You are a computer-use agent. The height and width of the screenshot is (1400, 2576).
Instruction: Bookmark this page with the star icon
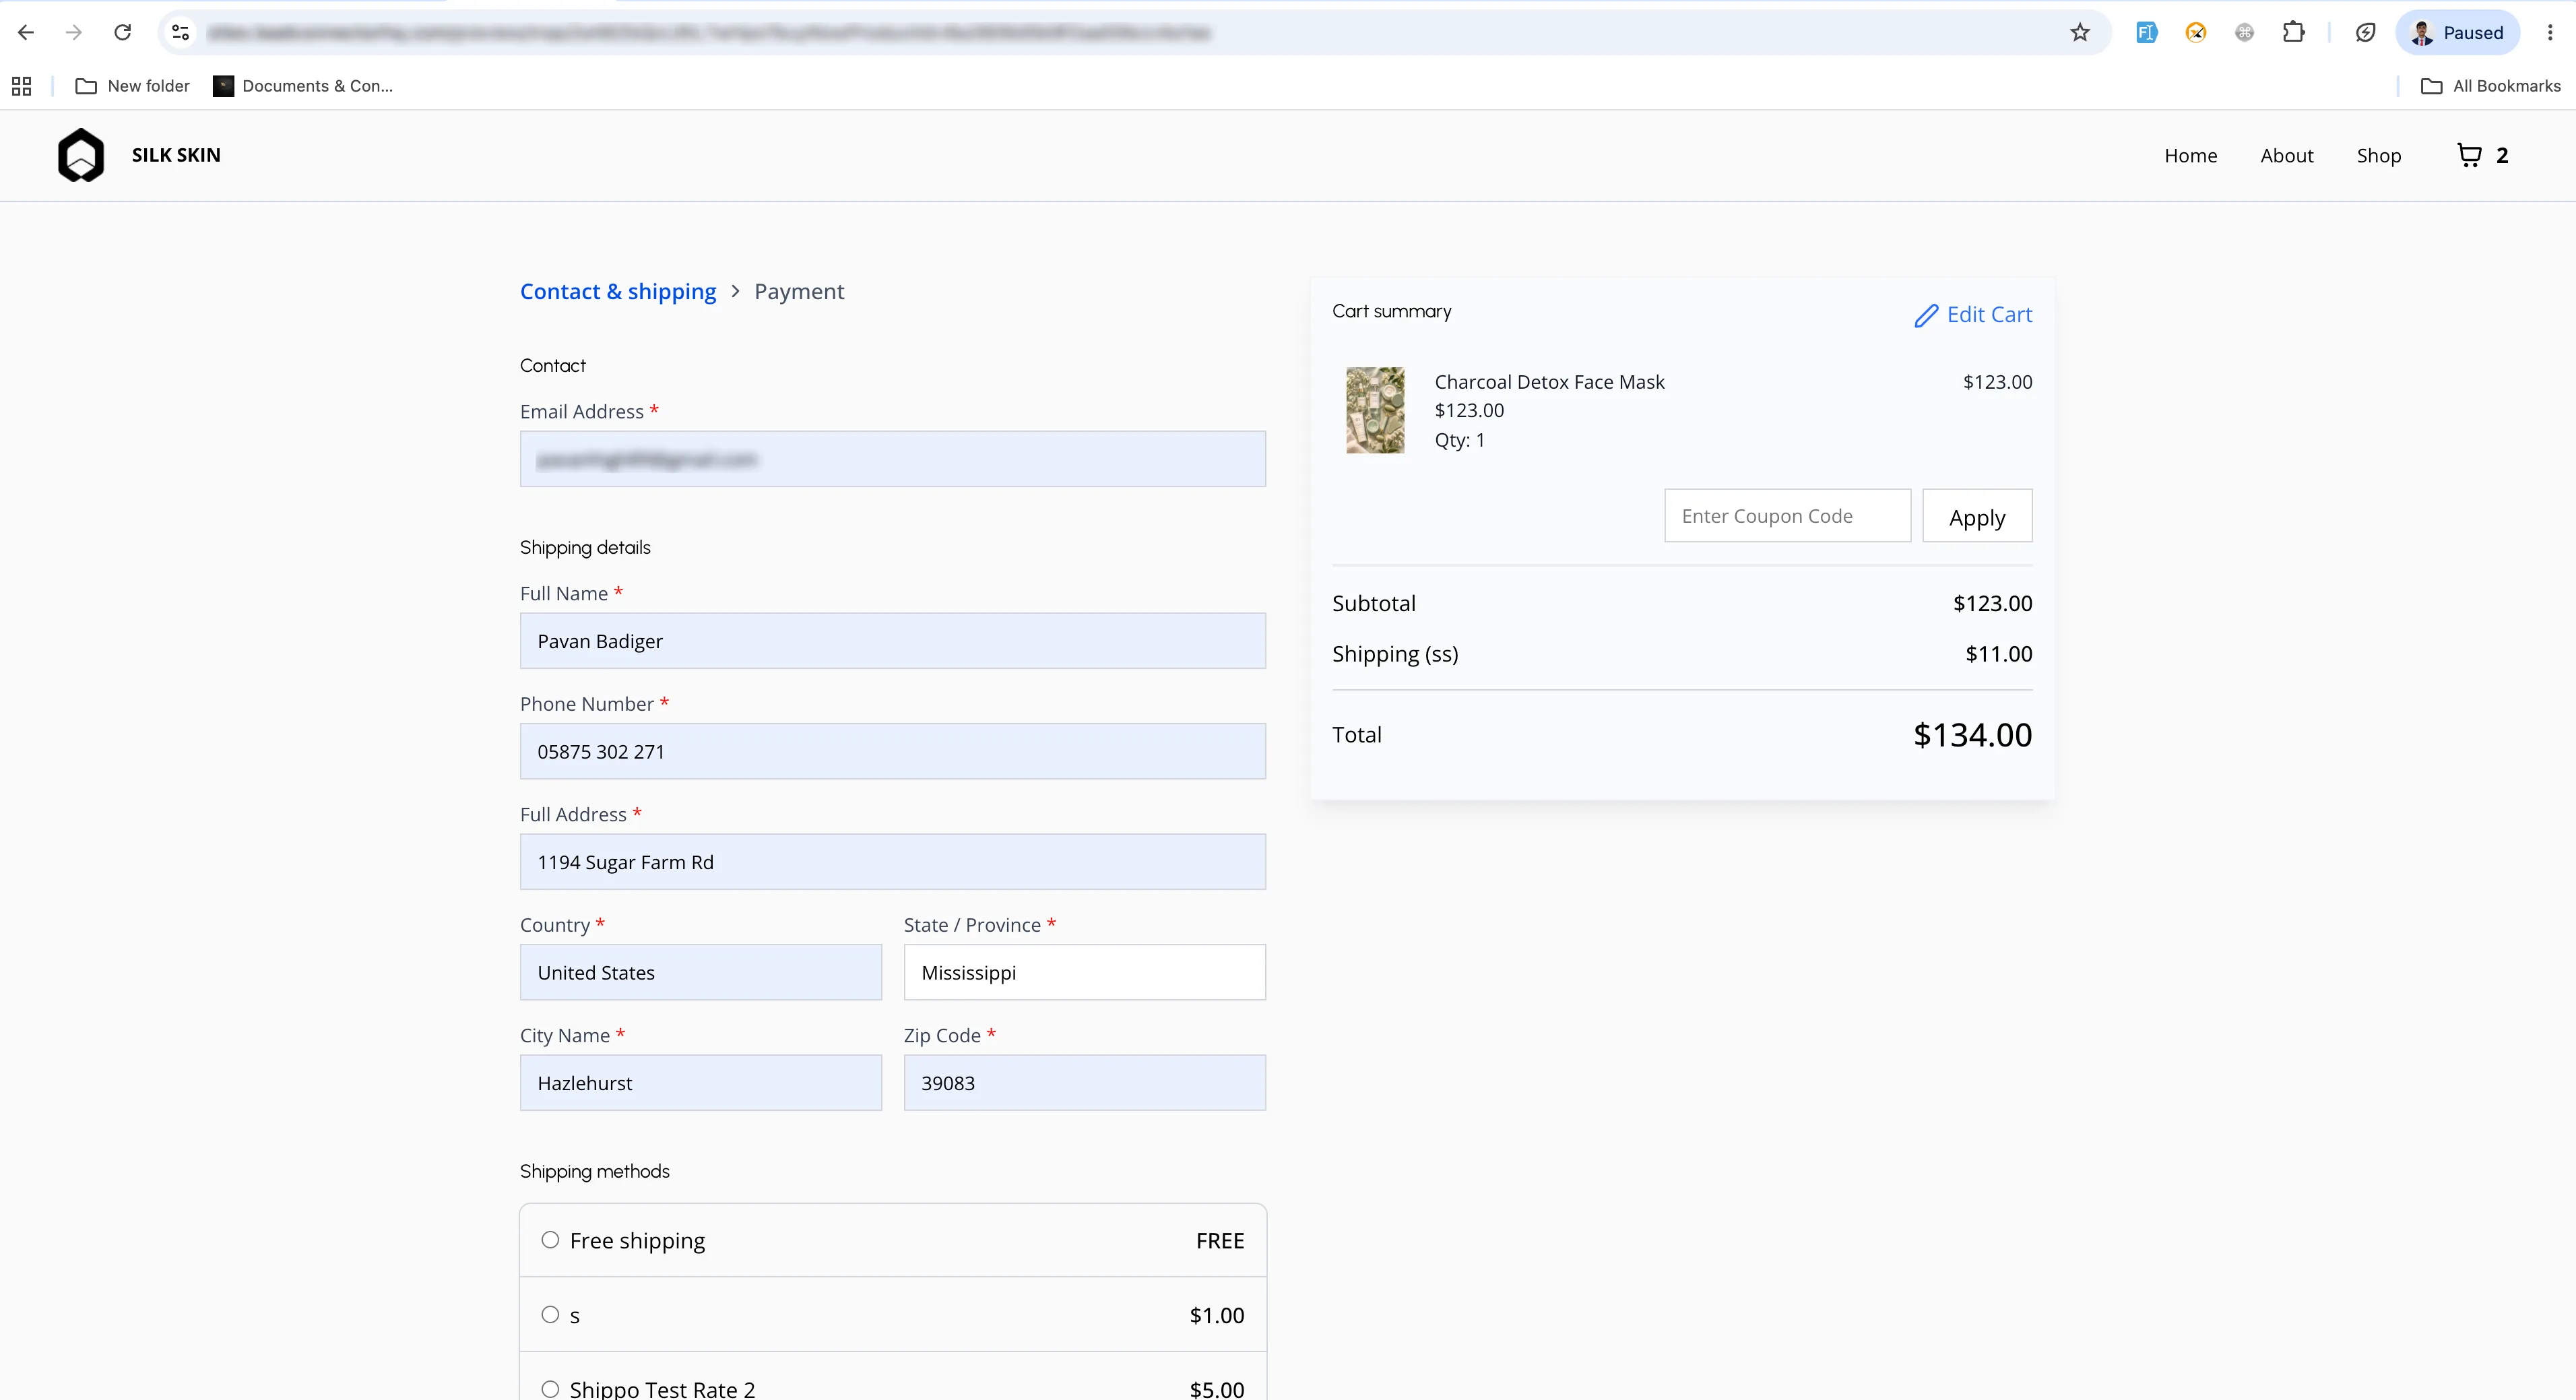pos(2080,33)
